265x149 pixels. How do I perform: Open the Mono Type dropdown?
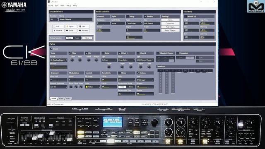pos(126,80)
